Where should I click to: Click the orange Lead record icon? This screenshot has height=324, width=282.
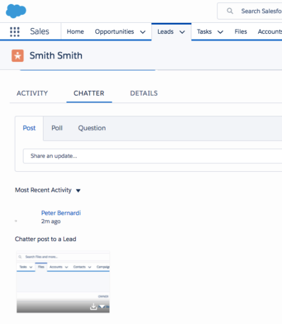18,56
